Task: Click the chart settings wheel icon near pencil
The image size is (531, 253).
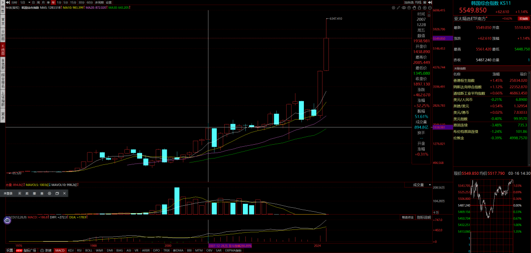Action: click(393, 7)
